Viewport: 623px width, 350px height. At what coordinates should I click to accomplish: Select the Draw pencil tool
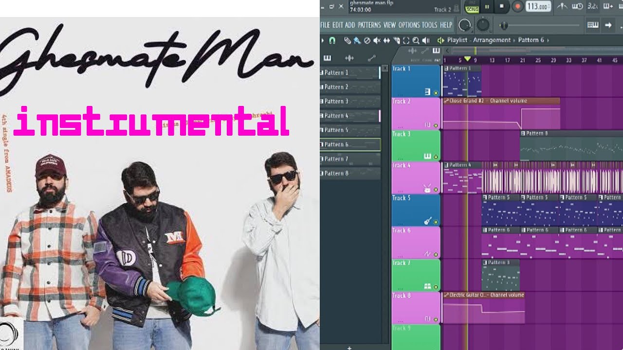[x=348, y=40]
